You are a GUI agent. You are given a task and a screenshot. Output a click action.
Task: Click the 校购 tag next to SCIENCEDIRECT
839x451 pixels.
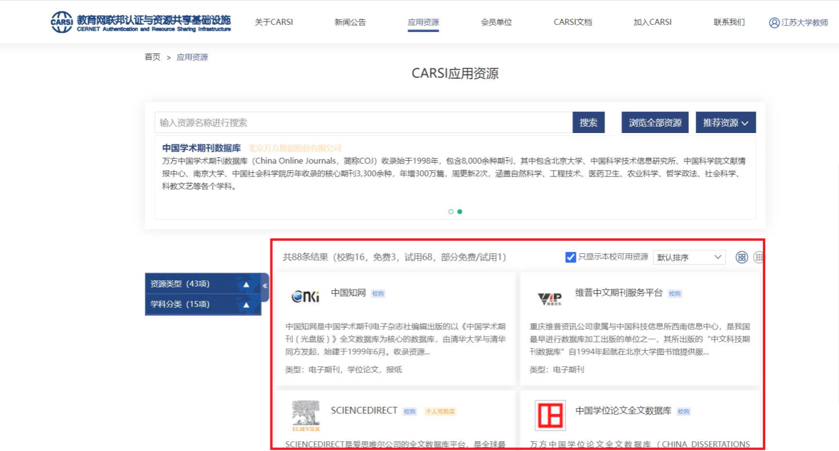tap(410, 412)
